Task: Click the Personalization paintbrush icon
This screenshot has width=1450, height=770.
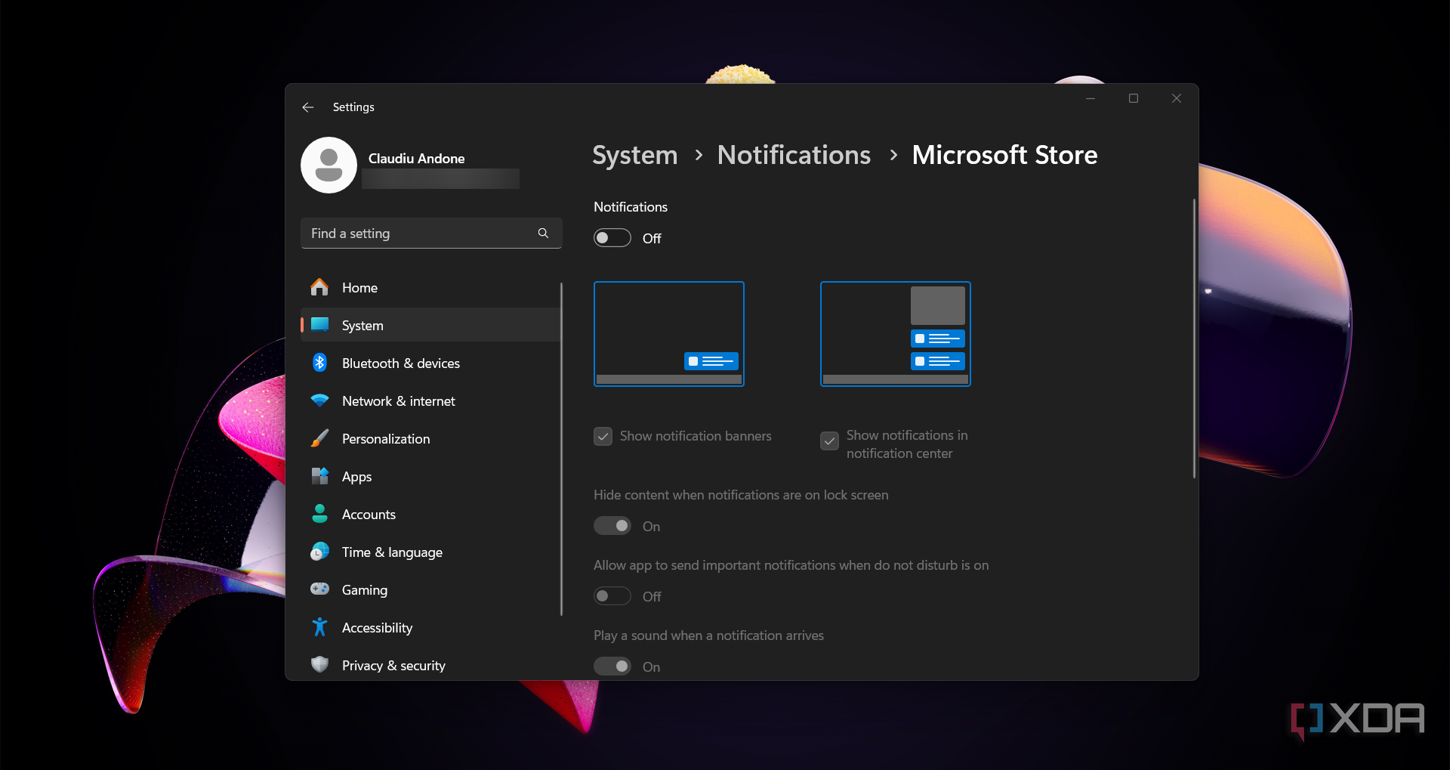Action: pyautogui.click(x=319, y=438)
